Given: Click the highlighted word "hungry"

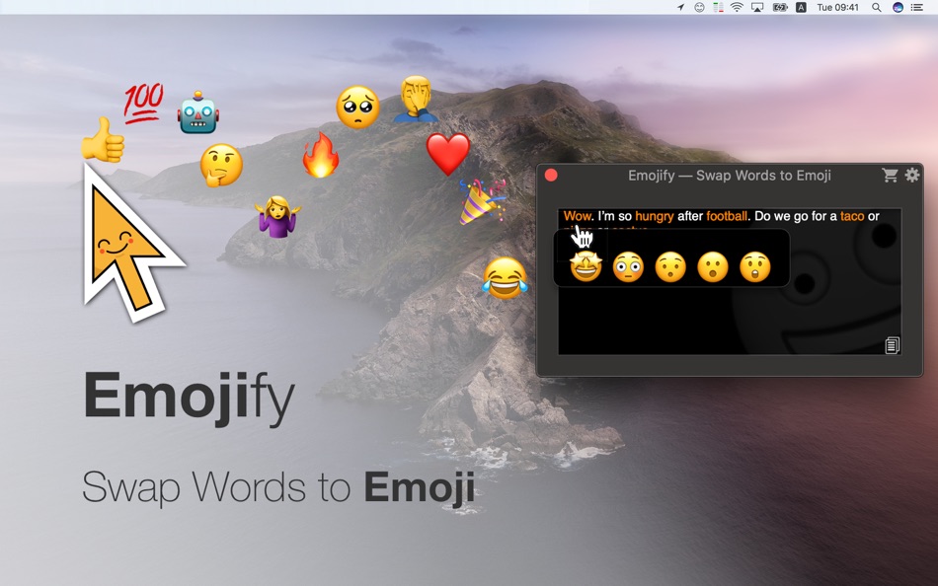Looking at the screenshot, I should click(655, 216).
